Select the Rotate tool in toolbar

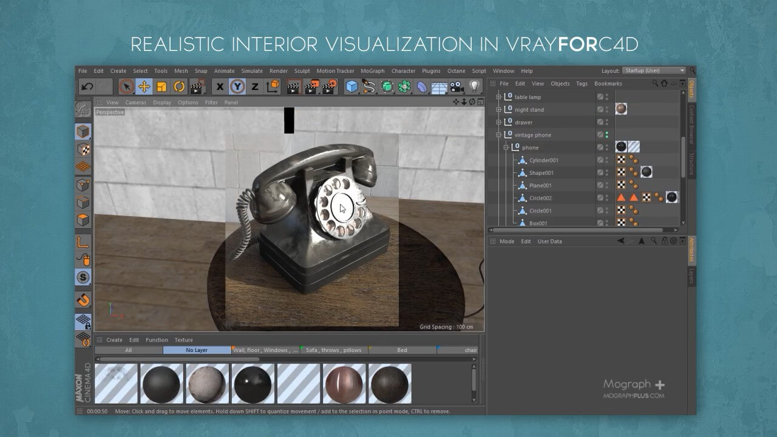click(x=179, y=87)
